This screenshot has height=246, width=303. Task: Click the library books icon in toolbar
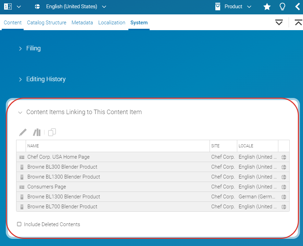click(x=37, y=132)
